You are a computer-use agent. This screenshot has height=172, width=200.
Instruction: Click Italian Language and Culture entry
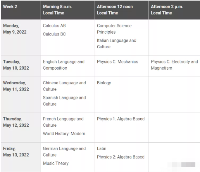pos(117,44)
